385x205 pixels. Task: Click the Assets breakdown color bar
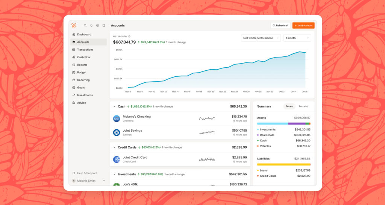(x=283, y=123)
